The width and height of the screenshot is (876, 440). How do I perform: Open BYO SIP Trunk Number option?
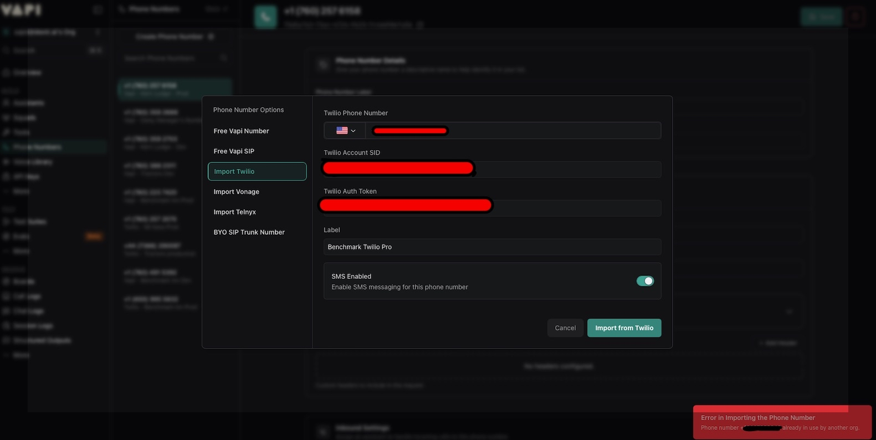pyautogui.click(x=257, y=232)
